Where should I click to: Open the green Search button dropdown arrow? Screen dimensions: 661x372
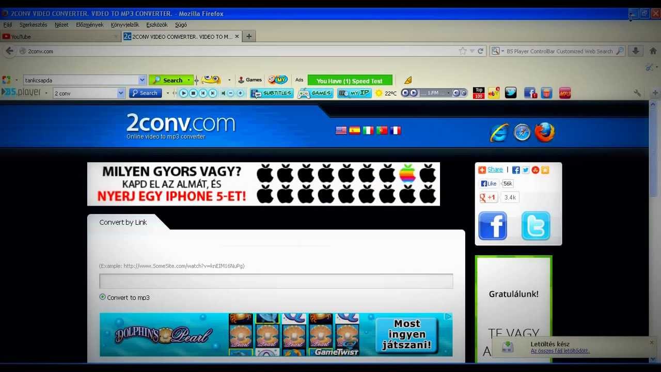[189, 80]
